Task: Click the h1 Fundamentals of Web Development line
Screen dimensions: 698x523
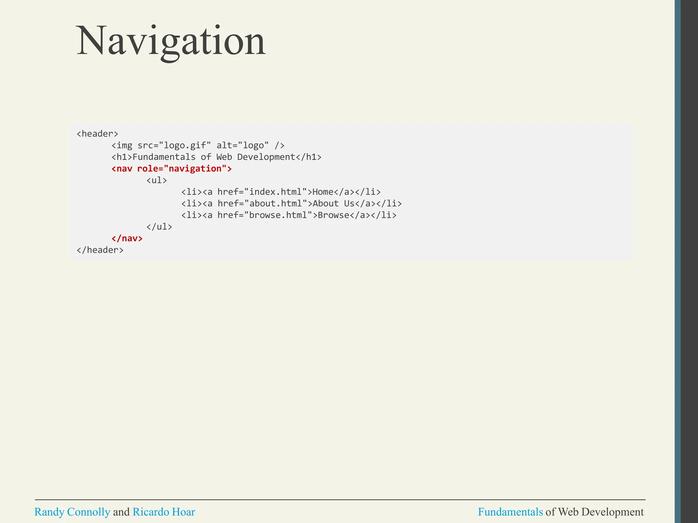Action: tap(216, 157)
